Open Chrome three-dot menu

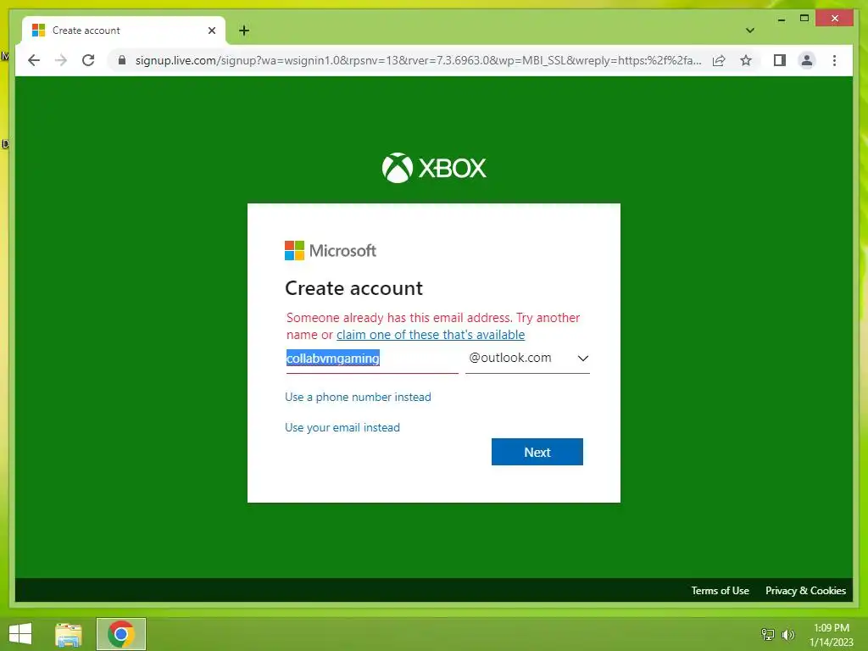(x=834, y=60)
